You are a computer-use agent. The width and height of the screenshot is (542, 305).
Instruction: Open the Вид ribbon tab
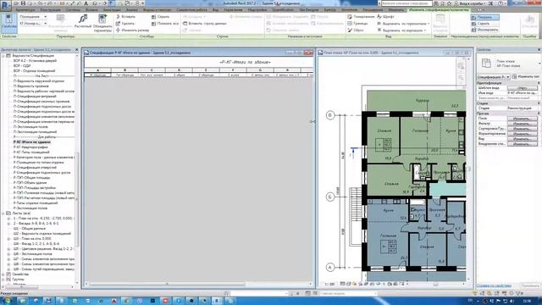pyautogui.click(x=215, y=10)
